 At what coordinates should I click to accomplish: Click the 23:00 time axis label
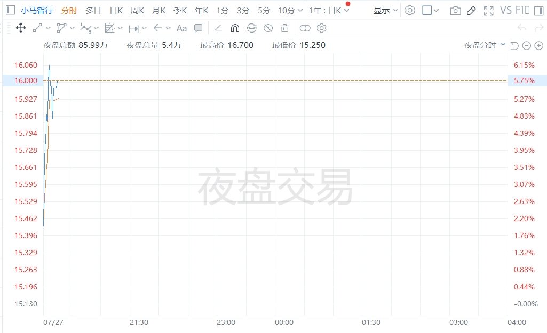click(226, 322)
